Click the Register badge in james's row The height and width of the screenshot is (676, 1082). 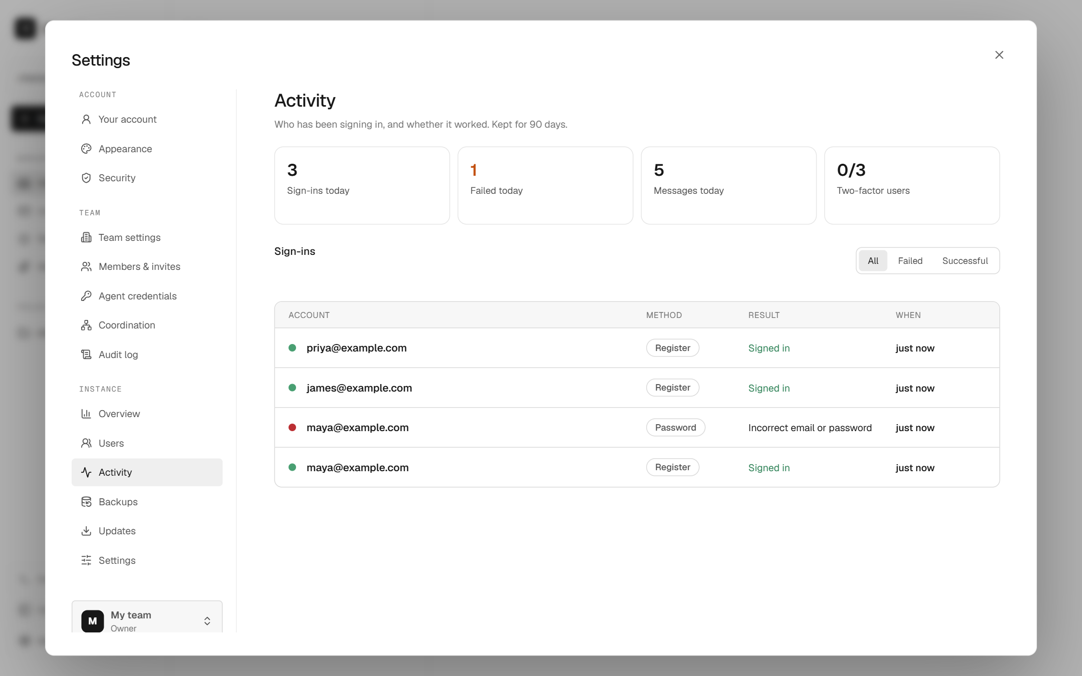tap(672, 388)
